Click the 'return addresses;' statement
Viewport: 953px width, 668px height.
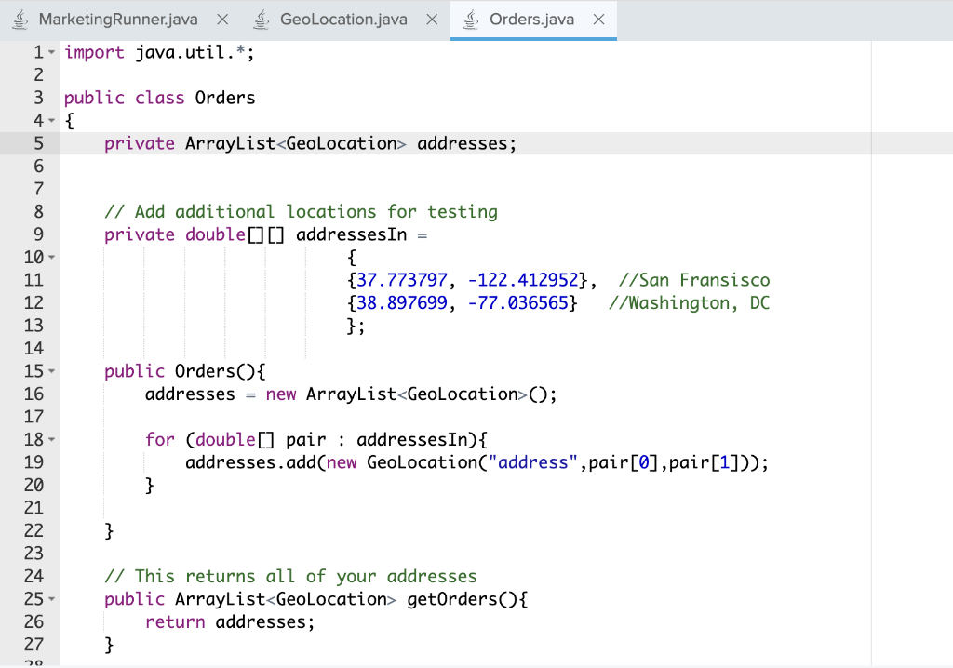coord(230,621)
